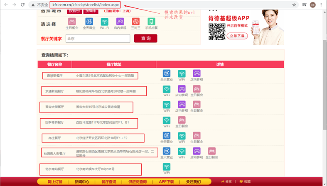Select the 手机点餐 filter icon

tap(151, 21)
